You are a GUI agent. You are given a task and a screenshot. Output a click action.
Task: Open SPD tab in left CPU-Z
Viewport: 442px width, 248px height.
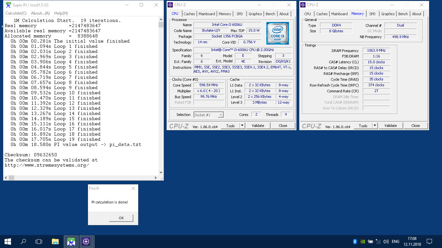pos(239,14)
